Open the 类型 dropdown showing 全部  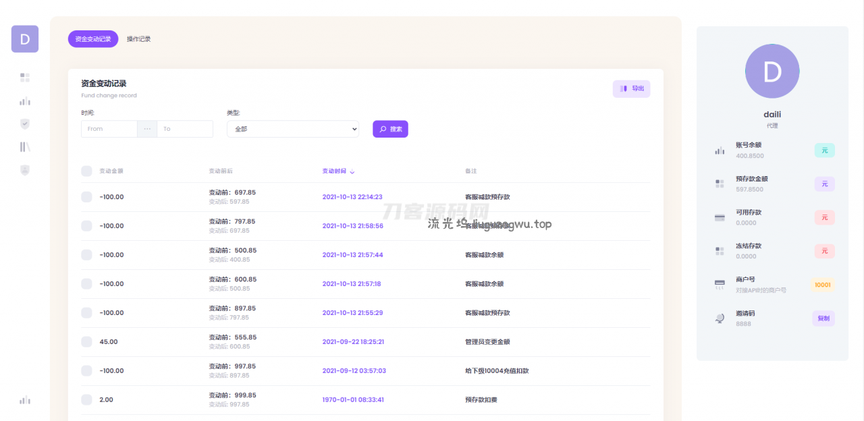tap(292, 129)
